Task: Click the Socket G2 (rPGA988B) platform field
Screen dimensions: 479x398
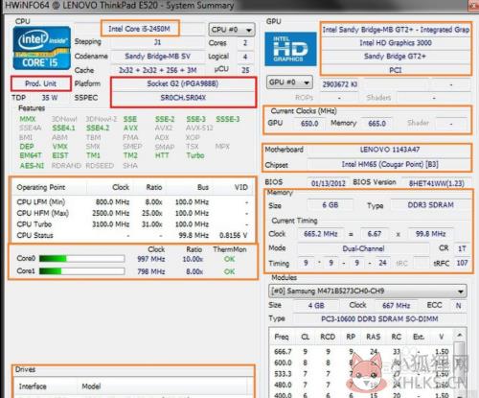Action: point(183,83)
